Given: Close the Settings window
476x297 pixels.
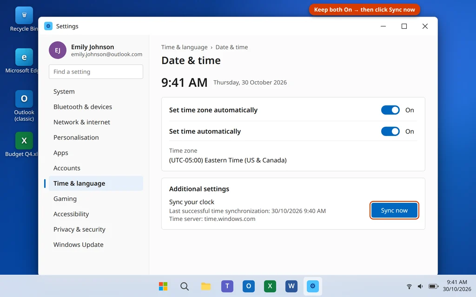Looking at the screenshot, I should [425, 26].
